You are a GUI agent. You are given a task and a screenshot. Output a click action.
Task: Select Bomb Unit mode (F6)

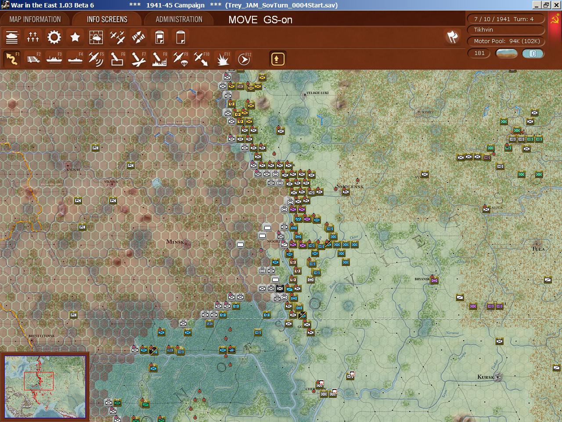click(x=117, y=59)
